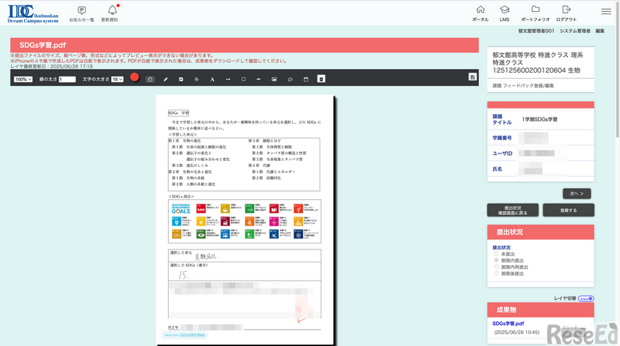Select the straight line tool

pos(259,79)
